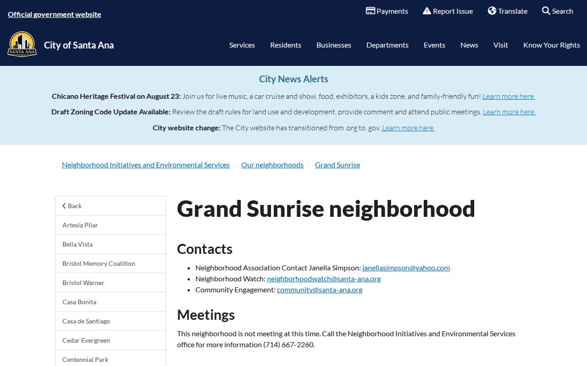
Task: Open the Services menu
Action: 242,45
